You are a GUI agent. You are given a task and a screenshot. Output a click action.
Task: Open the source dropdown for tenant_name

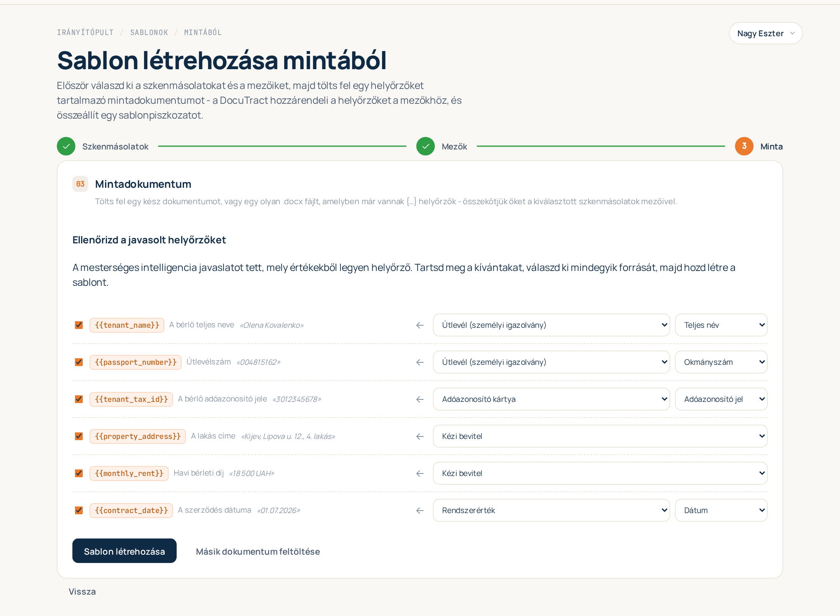point(551,325)
